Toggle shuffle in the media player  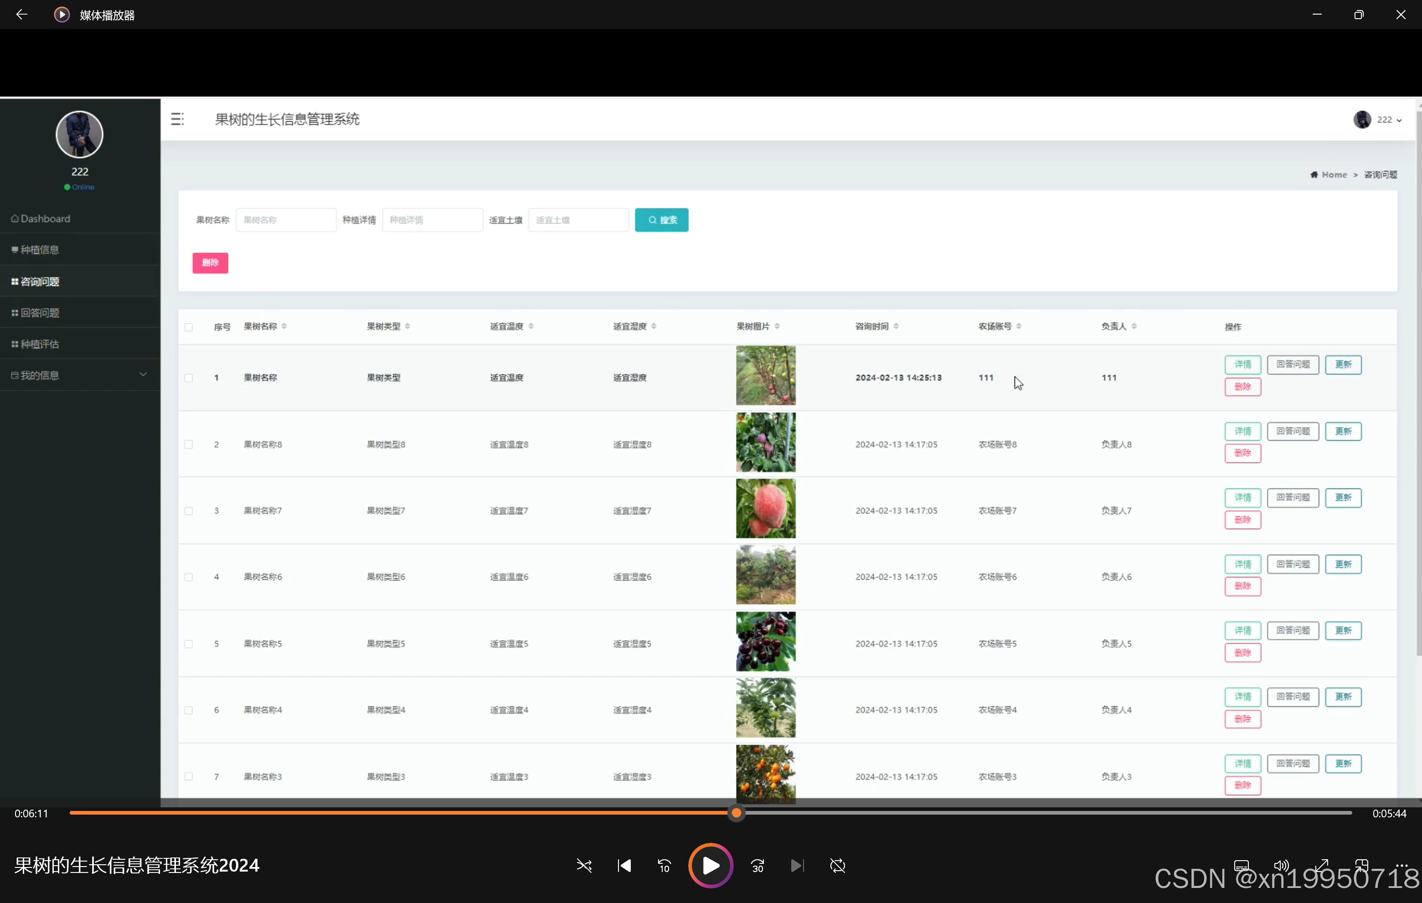[x=584, y=866]
